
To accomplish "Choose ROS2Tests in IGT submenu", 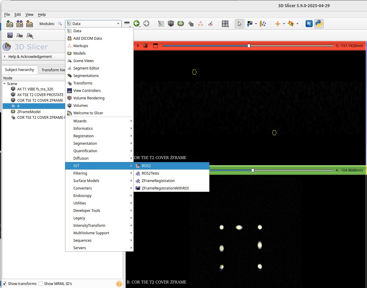I will 171,173.
